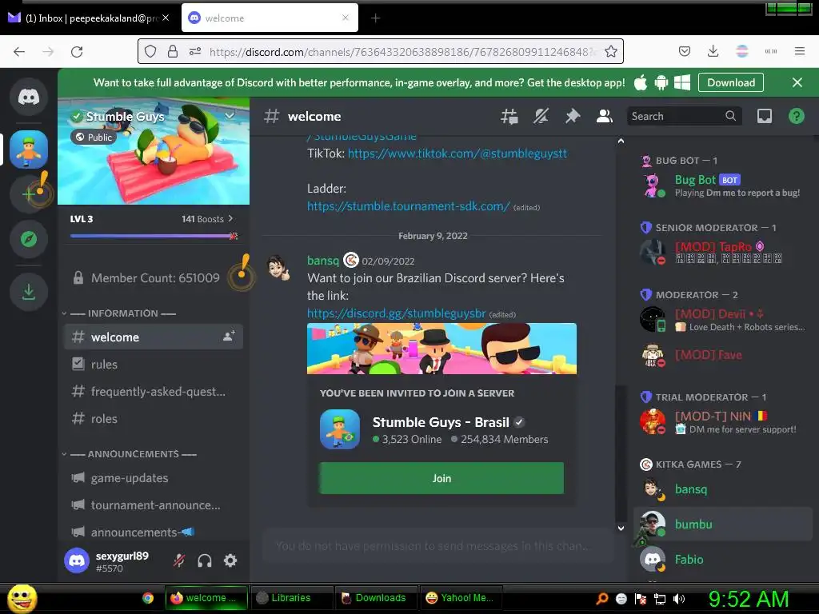
Task: Open Discord home direct messages icon
Action: click(x=29, y=97)
